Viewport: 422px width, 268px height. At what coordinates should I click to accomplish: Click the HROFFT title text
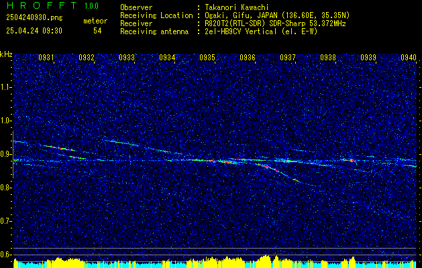pyautogui.click(x=42, y=5)
